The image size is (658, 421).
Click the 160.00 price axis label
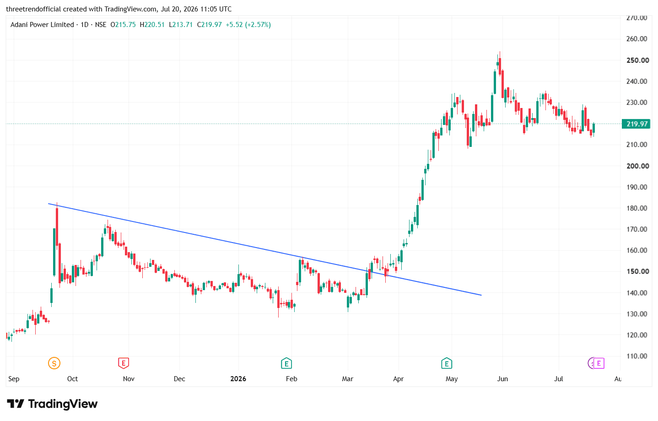click(x=637, y=250)
